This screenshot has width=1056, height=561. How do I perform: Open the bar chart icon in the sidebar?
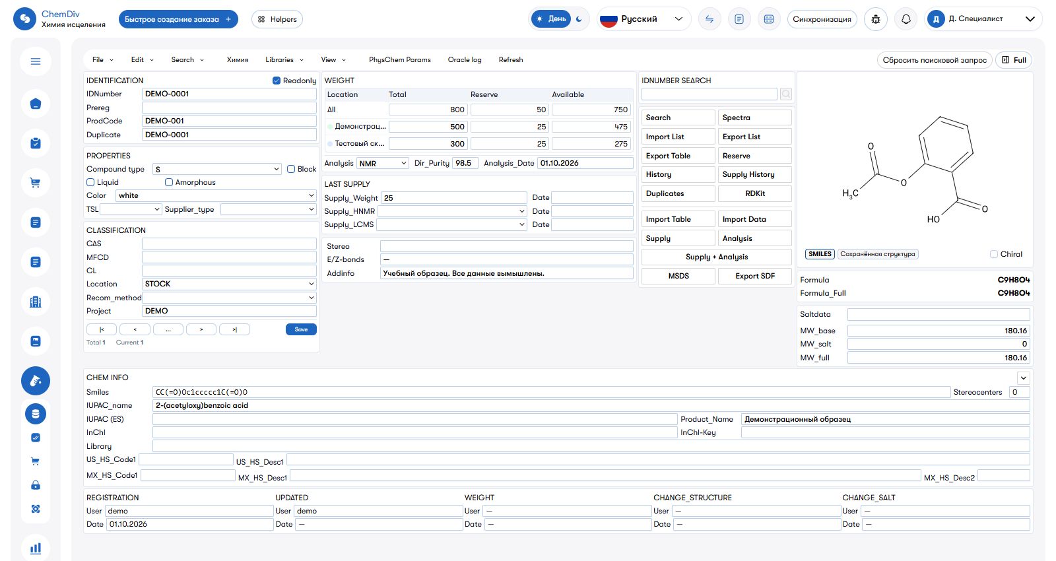36,548
